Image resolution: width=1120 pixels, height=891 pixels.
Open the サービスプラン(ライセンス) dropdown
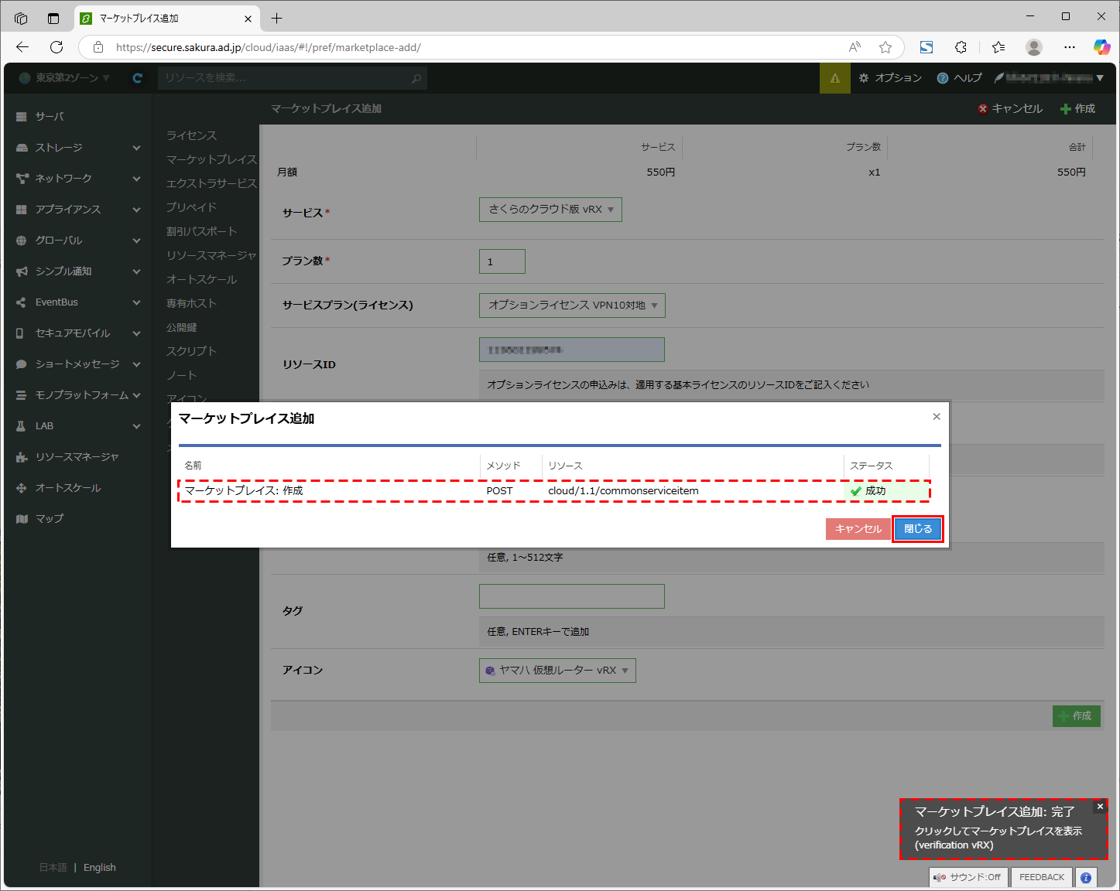point(572,306)
